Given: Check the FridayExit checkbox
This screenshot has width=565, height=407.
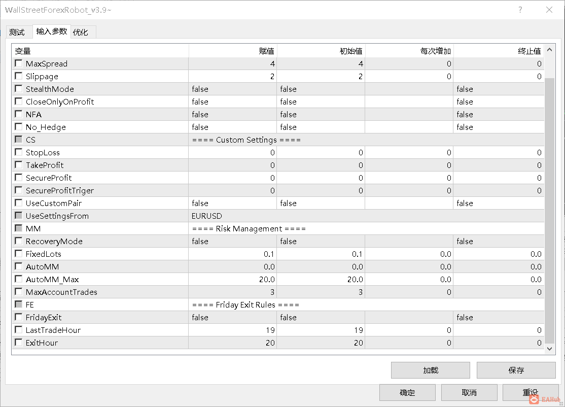Looking at the screenshot, I should pos(18,317).
